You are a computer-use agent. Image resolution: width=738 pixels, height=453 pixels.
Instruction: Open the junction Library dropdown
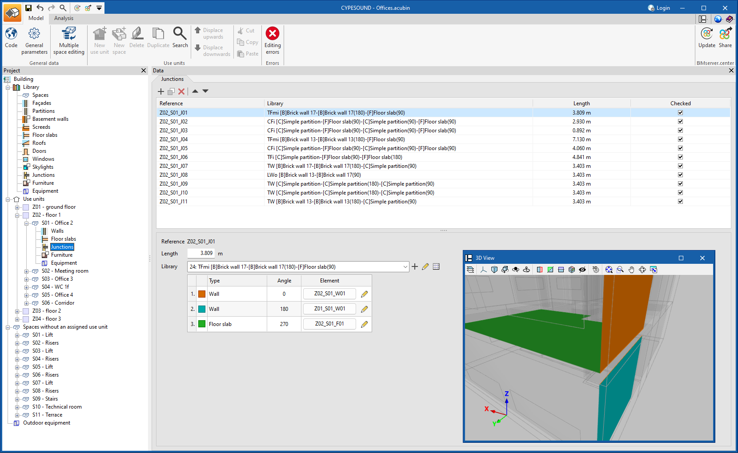[x=405, y=267]
